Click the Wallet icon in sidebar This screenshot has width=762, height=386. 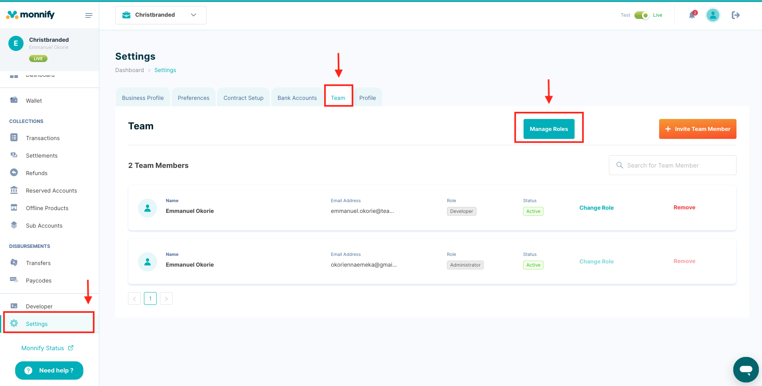tap(14, 100)
